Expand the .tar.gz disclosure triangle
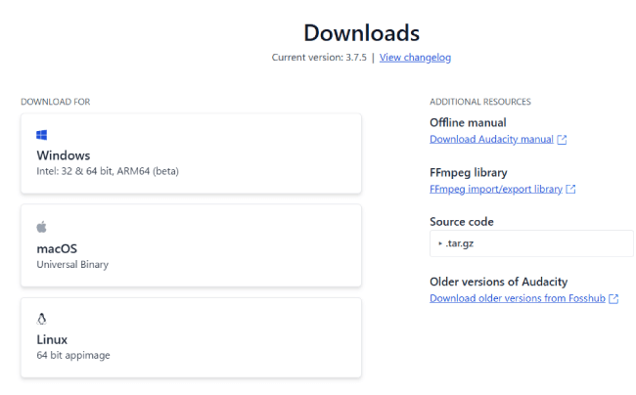 (440, 243)
